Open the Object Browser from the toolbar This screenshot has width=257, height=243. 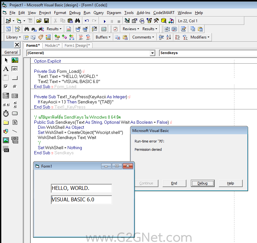click(149, 21)
